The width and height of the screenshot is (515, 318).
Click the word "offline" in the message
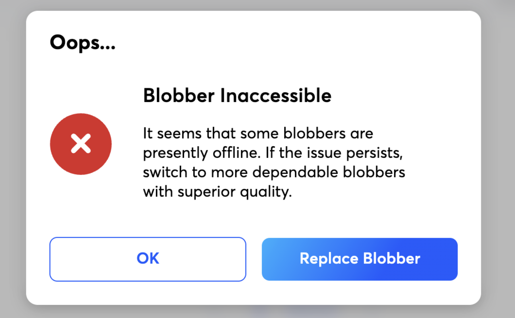236,153
